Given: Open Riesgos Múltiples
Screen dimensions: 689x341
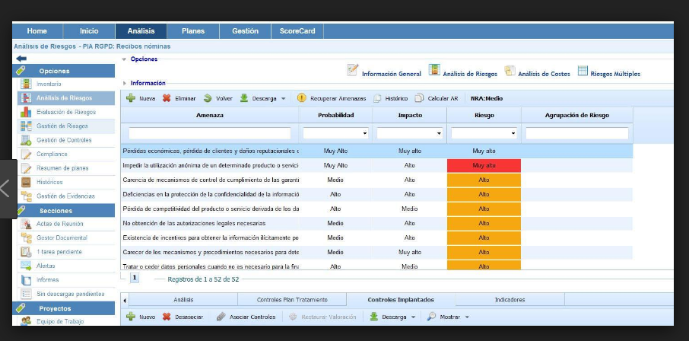Looking at the screenshot, I should click(609, 72).
